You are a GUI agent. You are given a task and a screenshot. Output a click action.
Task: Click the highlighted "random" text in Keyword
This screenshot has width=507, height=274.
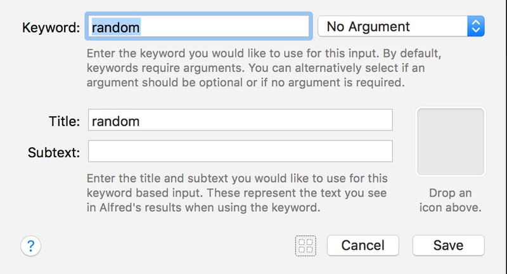116,27
